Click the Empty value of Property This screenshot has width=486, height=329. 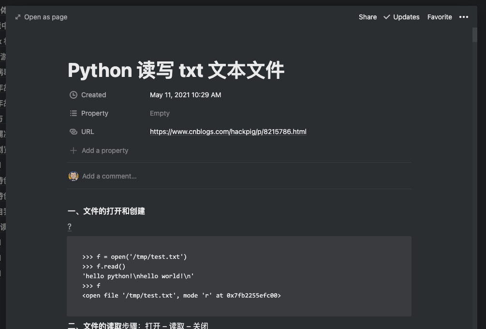click(160, 113)
